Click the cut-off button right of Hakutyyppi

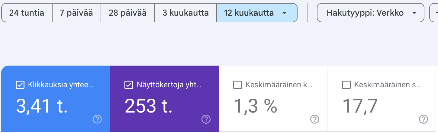(434, 13)
